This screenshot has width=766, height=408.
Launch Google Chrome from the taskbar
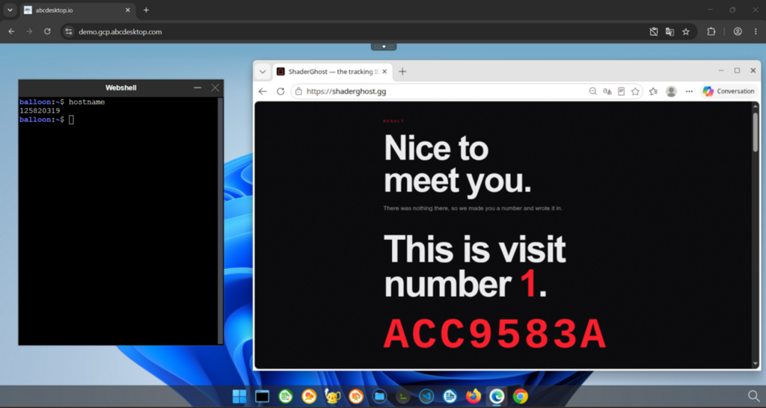[x=521, y=396]
